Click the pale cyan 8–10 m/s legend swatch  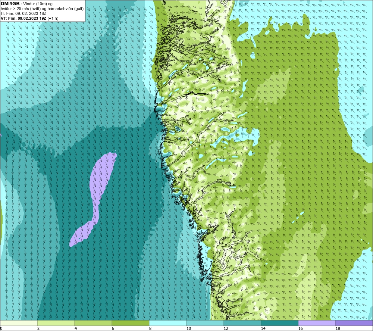point(168,323)
